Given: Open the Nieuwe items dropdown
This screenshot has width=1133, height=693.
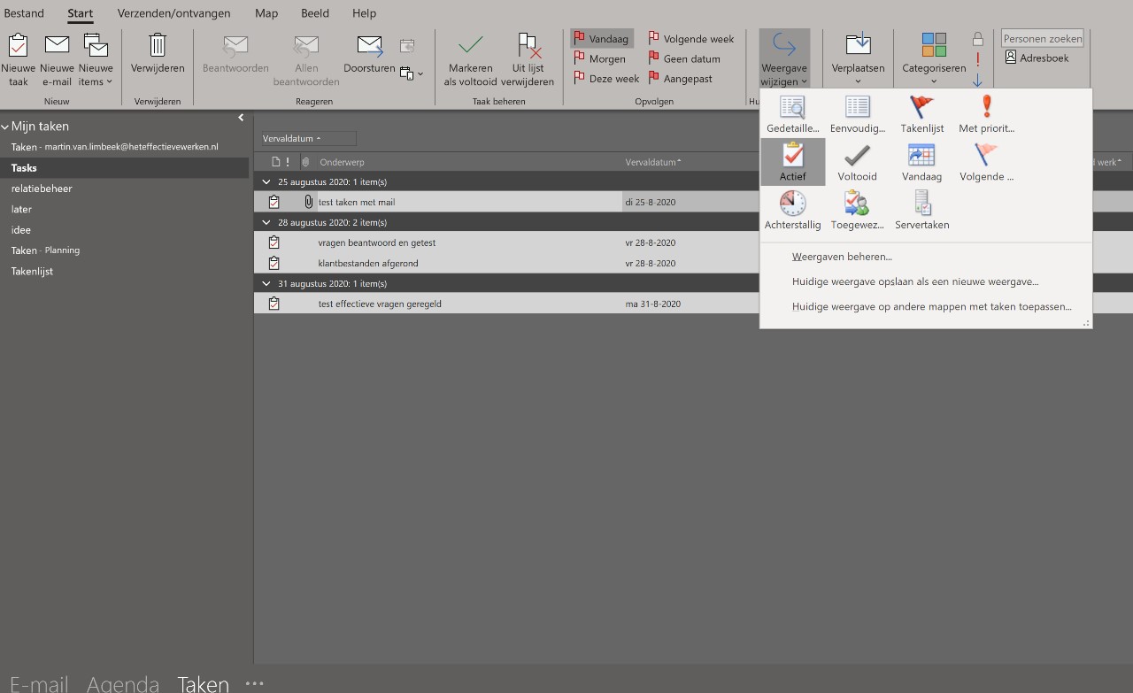Looking at the screenshot, I should 96,60.
